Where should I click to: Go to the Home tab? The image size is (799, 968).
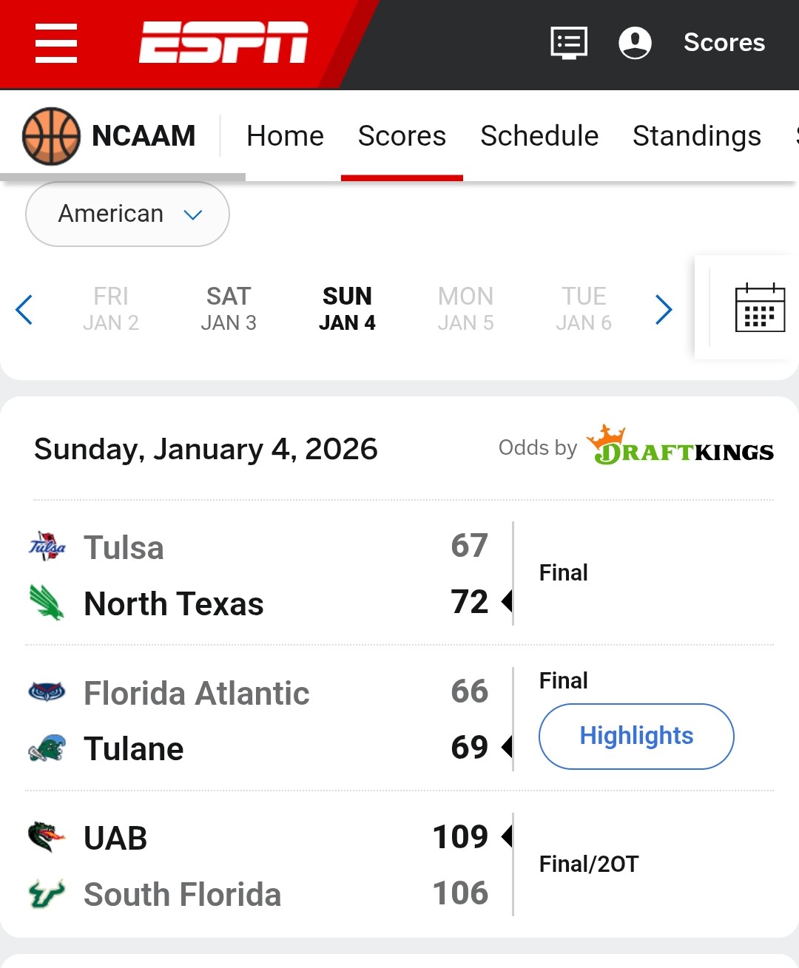click(285, 136)
